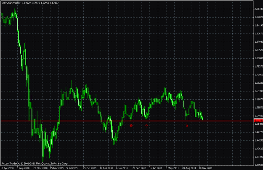263x170 pixels.
Task: Select the red up arrow below the autumn-2011 low
Action: (x=187, y=125)
